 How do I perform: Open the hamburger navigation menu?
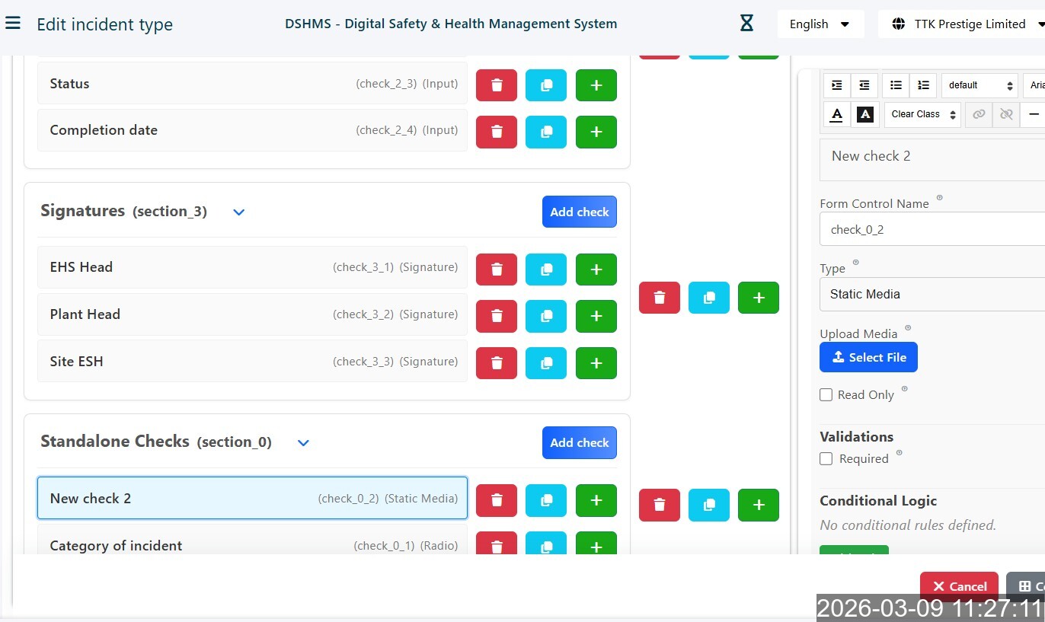pos(12,23)
